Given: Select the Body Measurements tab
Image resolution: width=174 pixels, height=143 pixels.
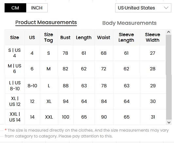Looking at the screenshot, I should pos(130,23).
